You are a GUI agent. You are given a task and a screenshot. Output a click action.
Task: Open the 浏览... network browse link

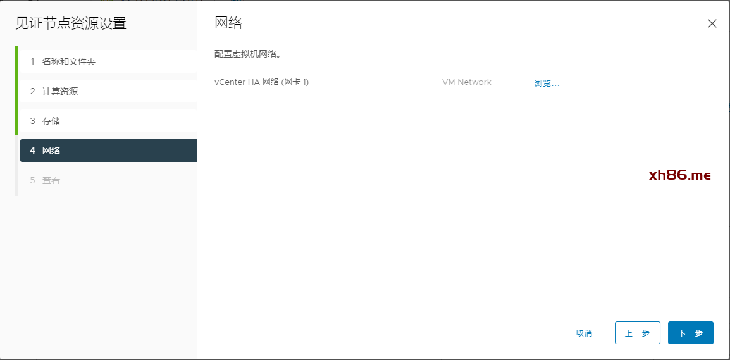click(547, 83)
